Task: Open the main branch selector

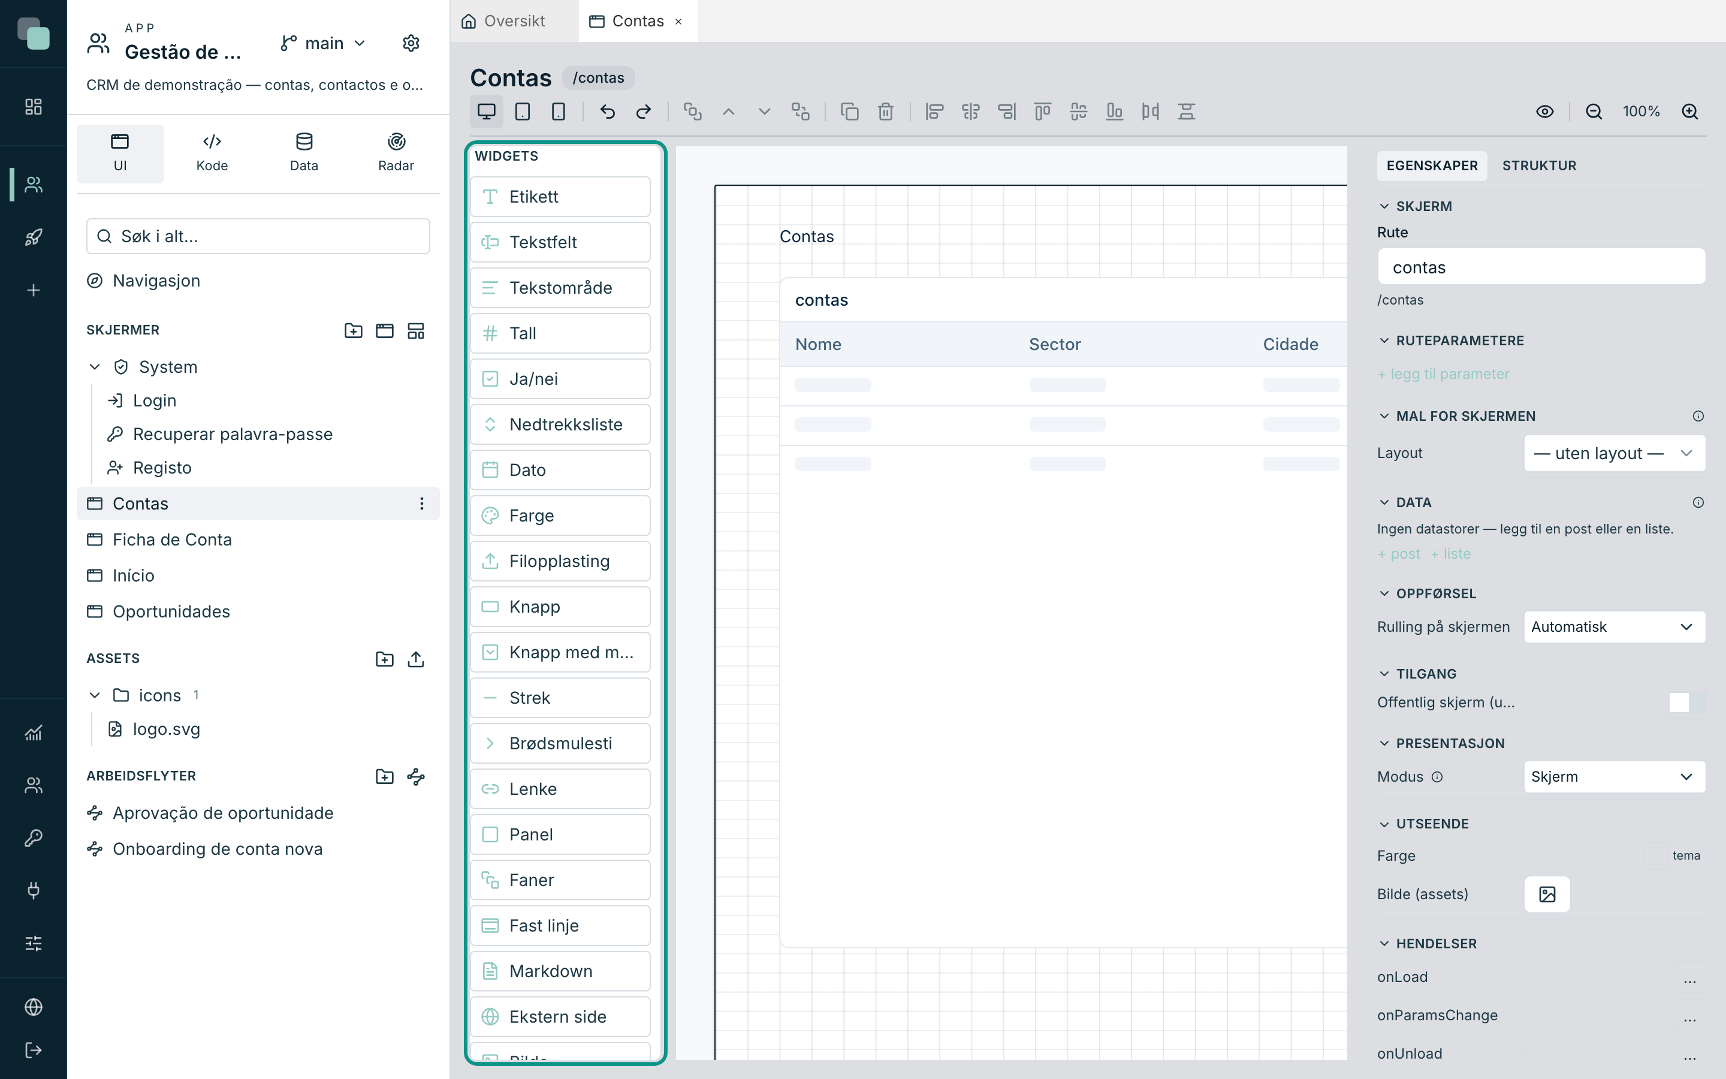Action: click(323, 44)
